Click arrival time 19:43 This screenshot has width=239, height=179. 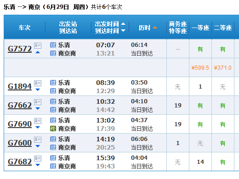click(105, 166)
